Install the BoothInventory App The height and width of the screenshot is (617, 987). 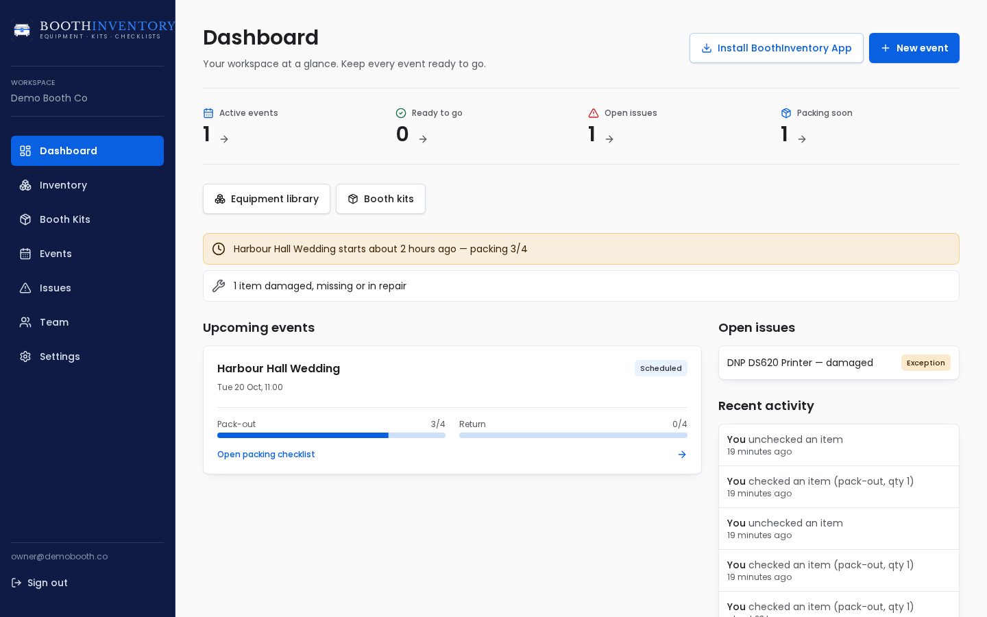tap(777, 48)
